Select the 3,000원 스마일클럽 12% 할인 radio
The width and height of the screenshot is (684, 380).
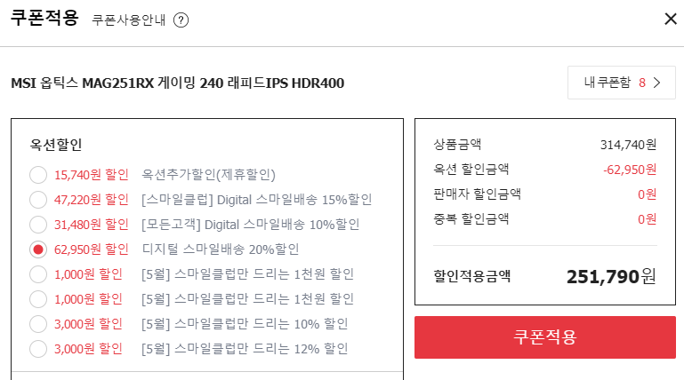tap(38, 349)
